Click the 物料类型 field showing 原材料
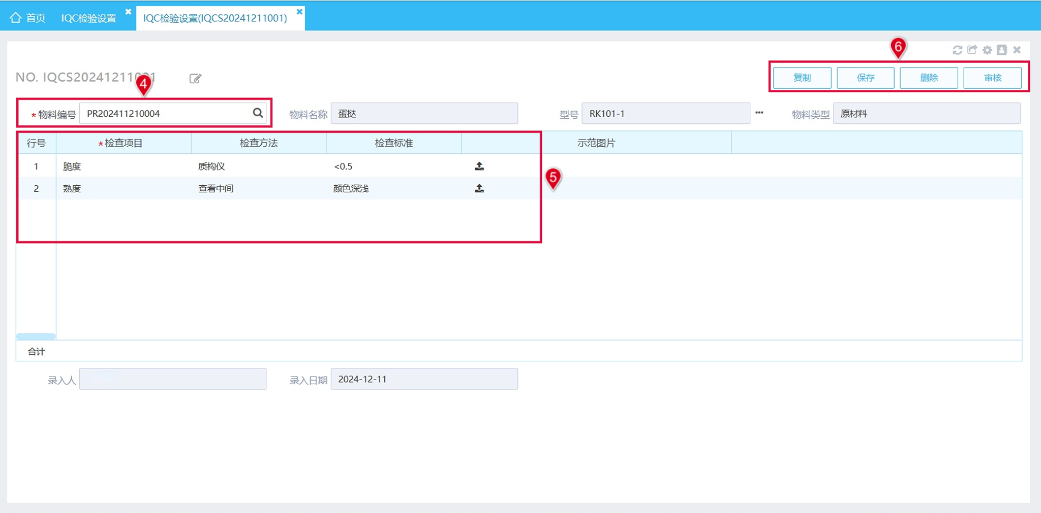Screen dimensions: 1041x513 click(x=926, y=113)
